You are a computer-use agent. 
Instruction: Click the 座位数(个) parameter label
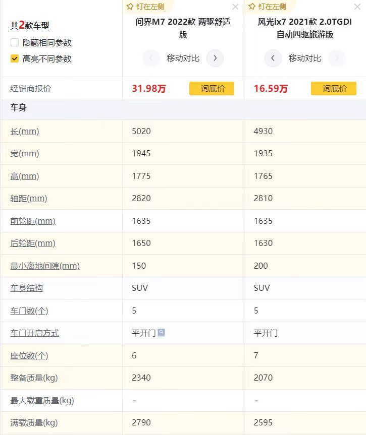coord(29,355)
